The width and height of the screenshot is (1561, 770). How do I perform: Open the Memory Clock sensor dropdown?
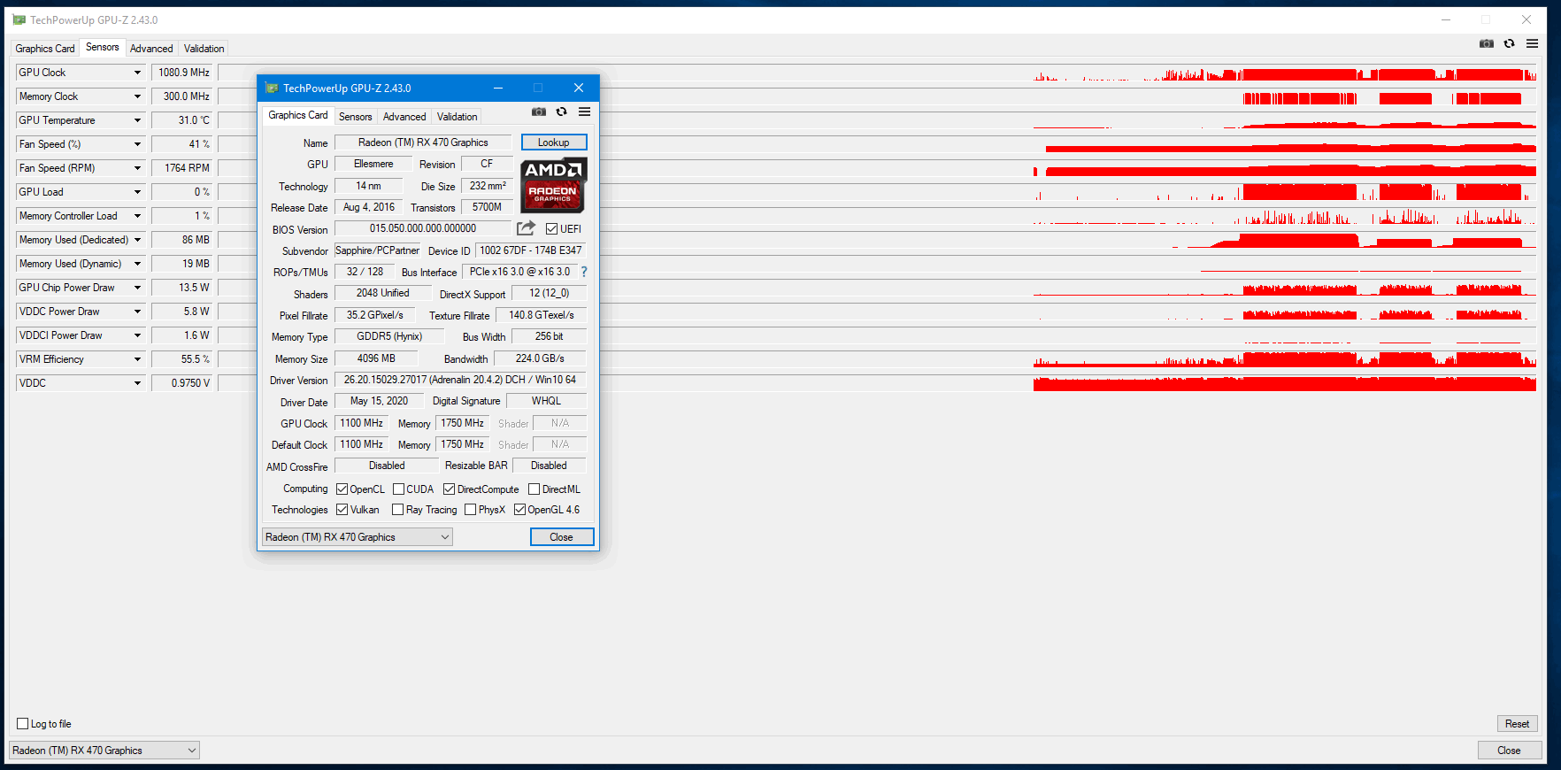click(137, 96)
